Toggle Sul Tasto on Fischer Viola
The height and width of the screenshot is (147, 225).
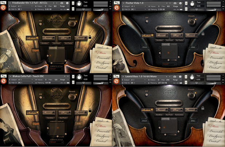coord(179,40)
